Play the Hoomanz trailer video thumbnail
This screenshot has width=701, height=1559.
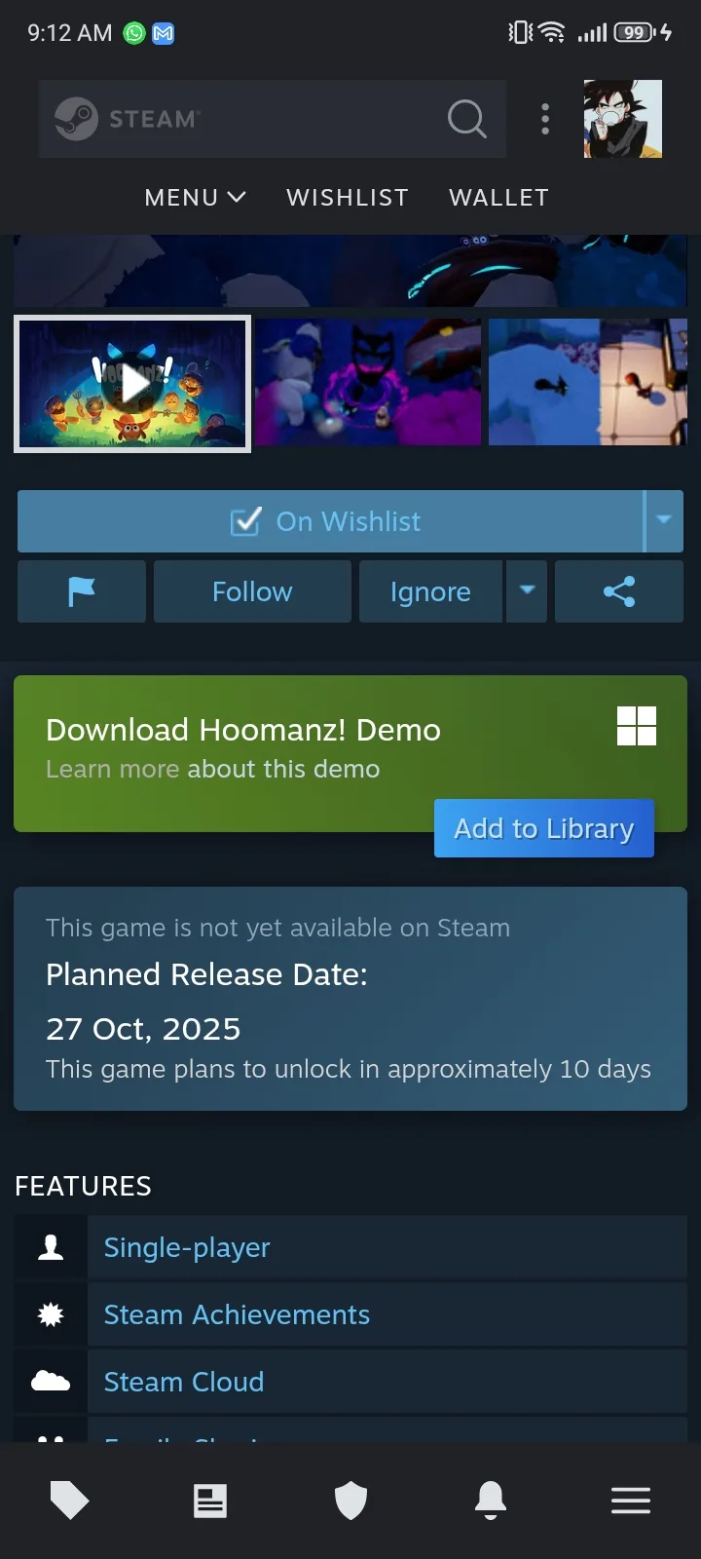[x=132, y=383]
